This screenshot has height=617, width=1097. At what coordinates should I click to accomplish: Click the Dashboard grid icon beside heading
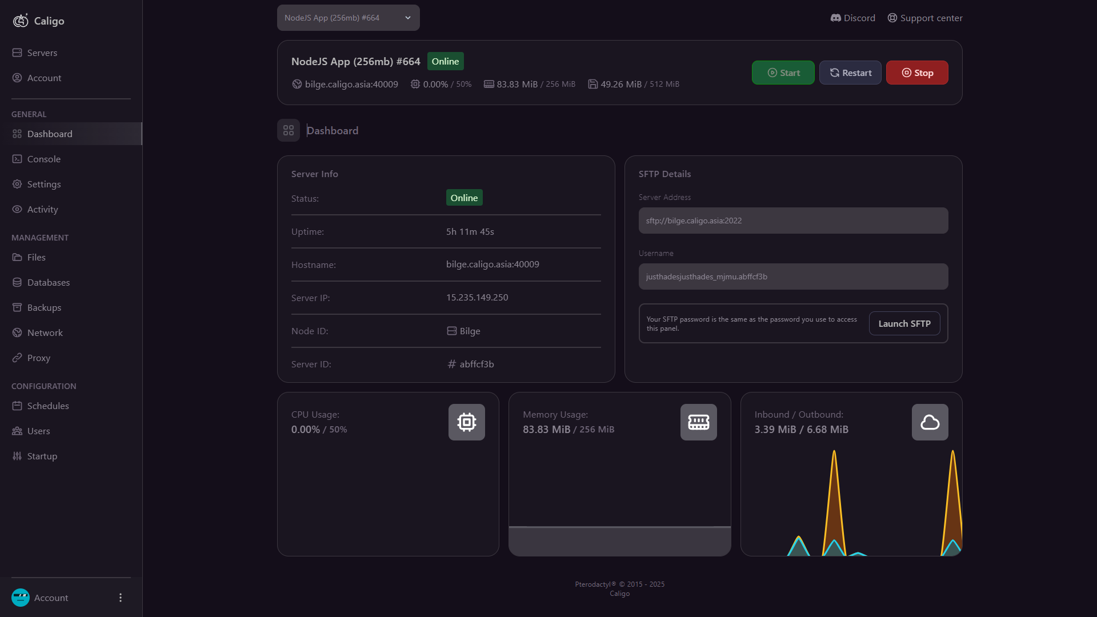(289, 130)
